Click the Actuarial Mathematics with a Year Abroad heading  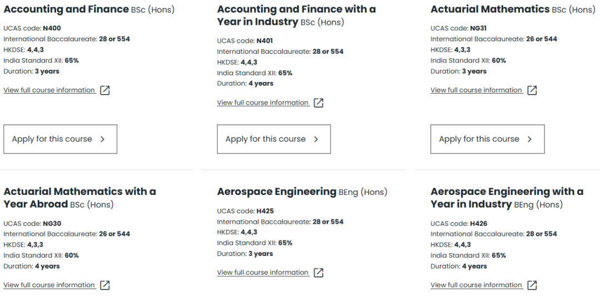pyautogui.click(x=79, y=198)
